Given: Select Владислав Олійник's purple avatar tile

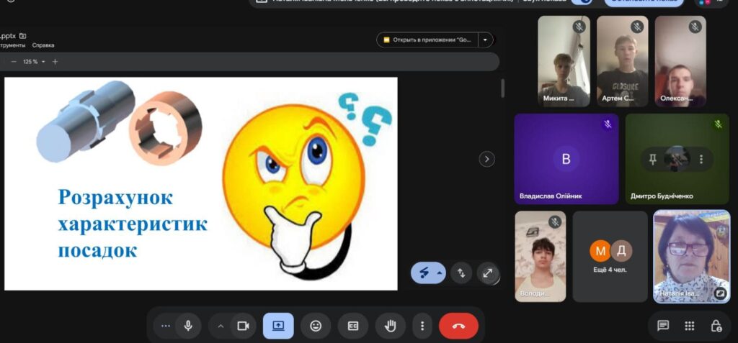Looking at the screenshot, I should [566, 159].
